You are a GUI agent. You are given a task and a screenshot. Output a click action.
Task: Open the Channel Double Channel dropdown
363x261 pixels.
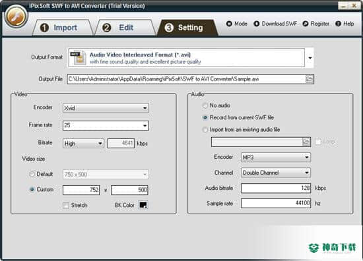[x=276, y=173]
